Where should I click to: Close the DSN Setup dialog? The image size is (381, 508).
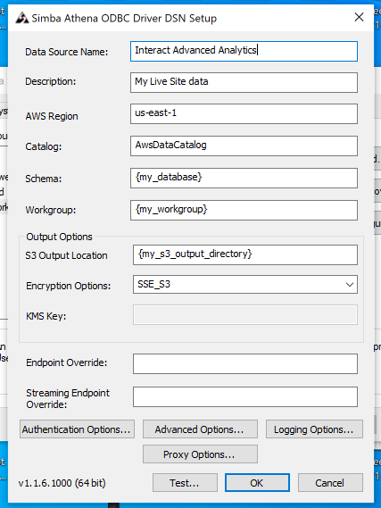(359, 17)
